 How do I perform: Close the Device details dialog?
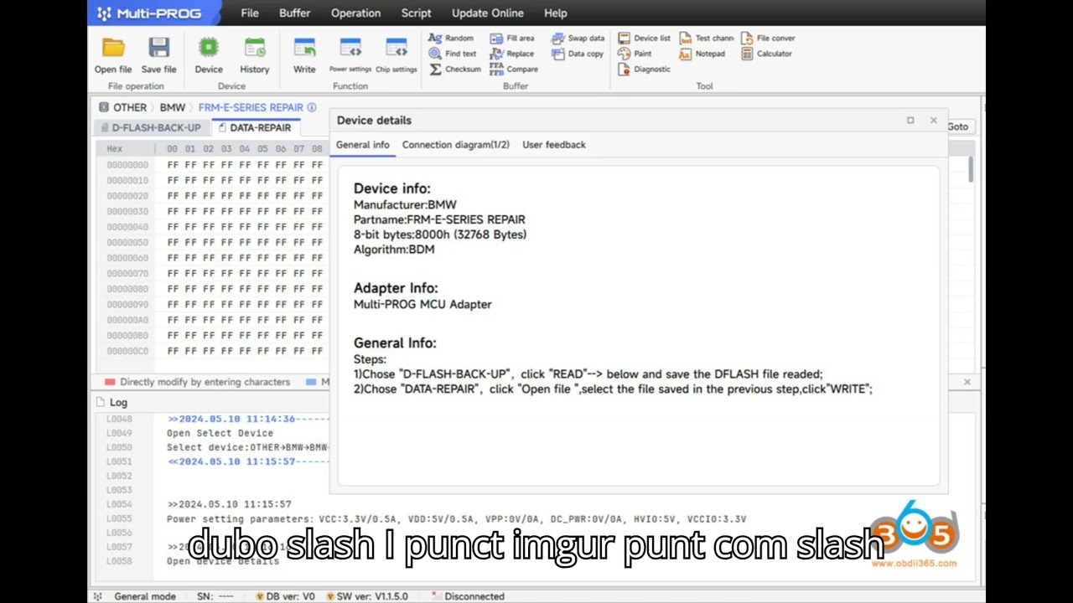[933, 120]
